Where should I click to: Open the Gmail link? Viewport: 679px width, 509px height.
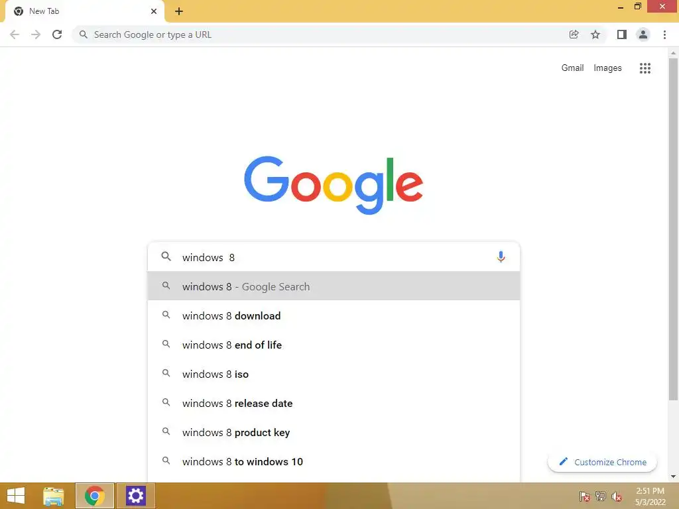click(572, 68)
